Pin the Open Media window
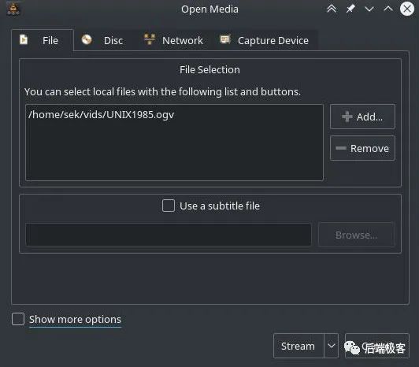 [x=350, y=9]
